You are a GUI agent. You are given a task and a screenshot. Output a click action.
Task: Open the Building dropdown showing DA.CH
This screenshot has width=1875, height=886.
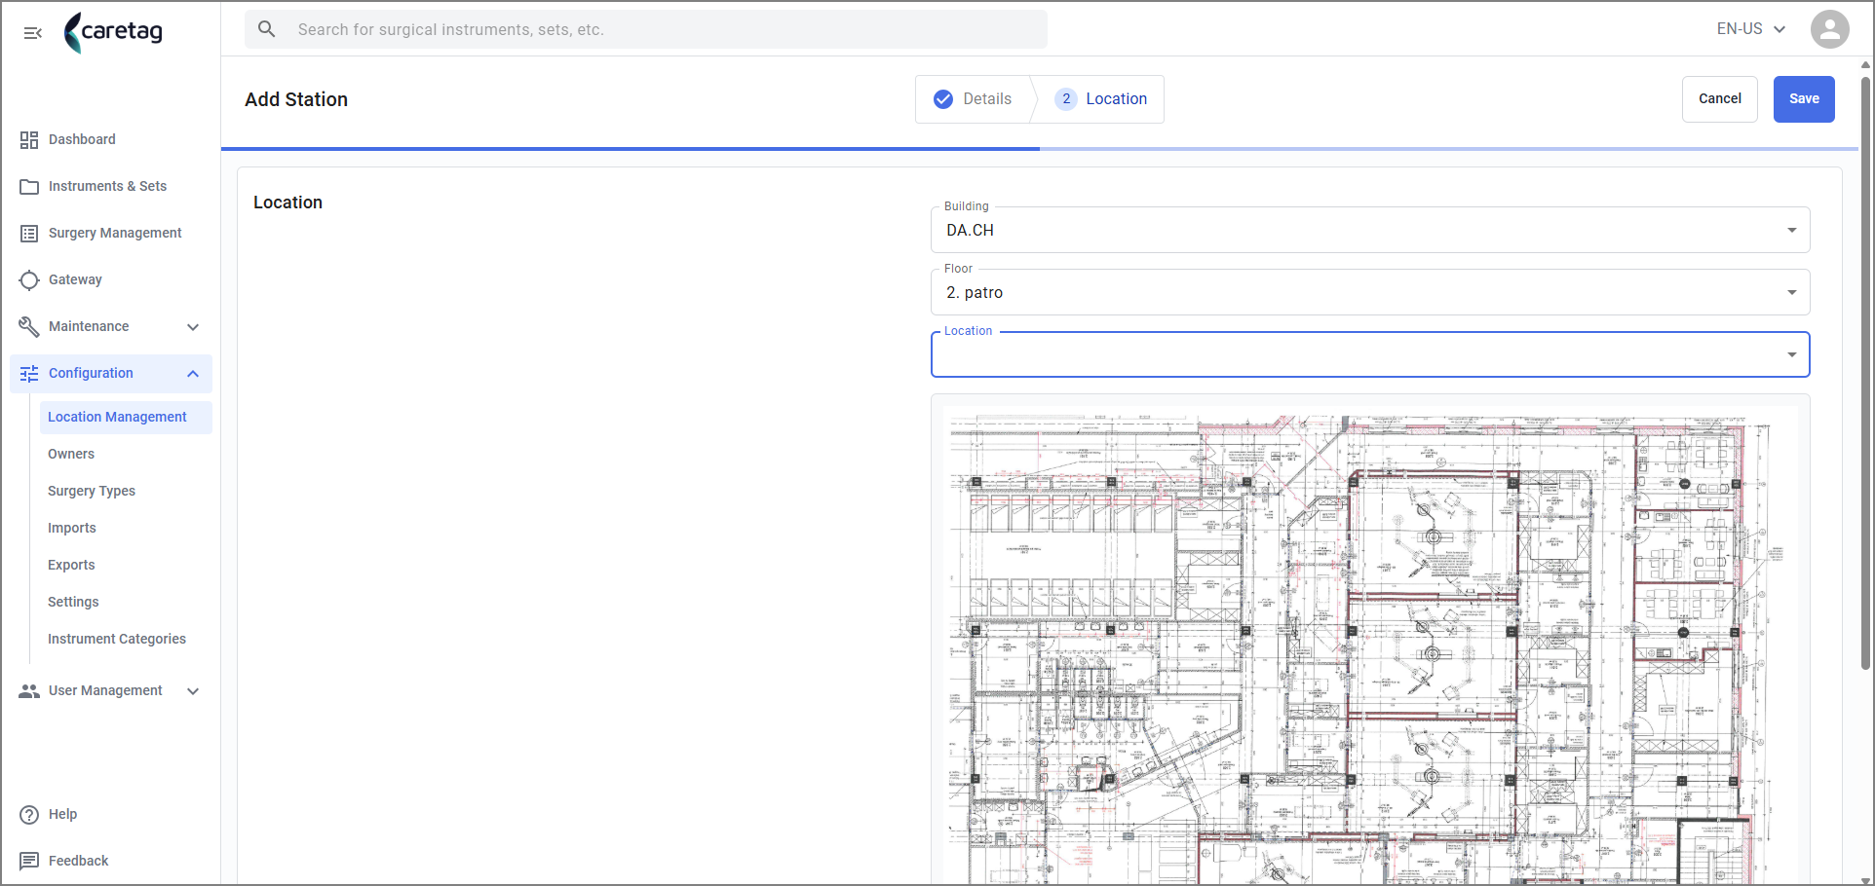[x=1370, y=231]
